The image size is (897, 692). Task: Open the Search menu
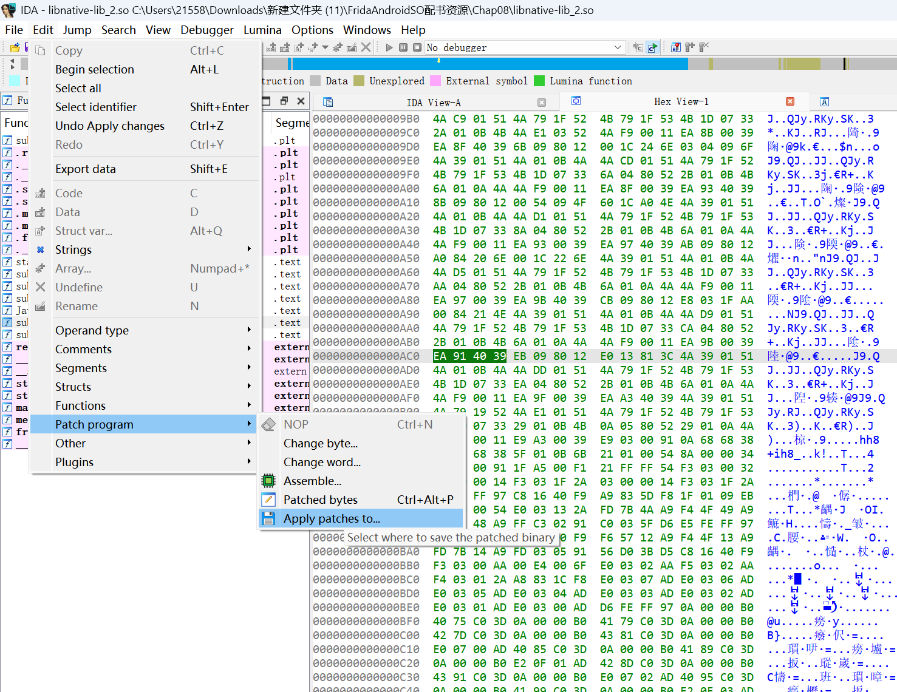tap(118, 30)
